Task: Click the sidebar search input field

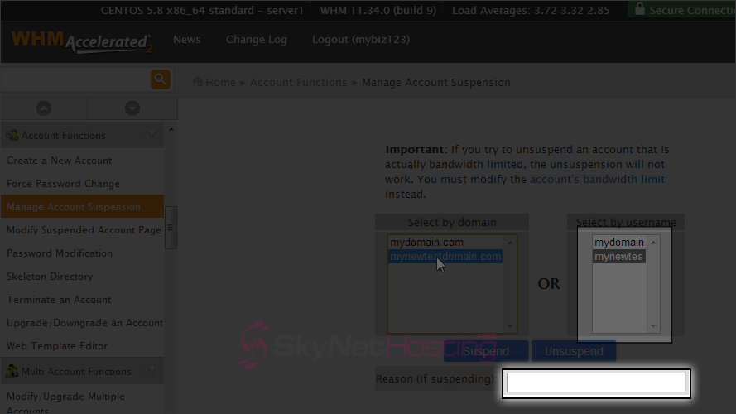Action: click(75, 79)
